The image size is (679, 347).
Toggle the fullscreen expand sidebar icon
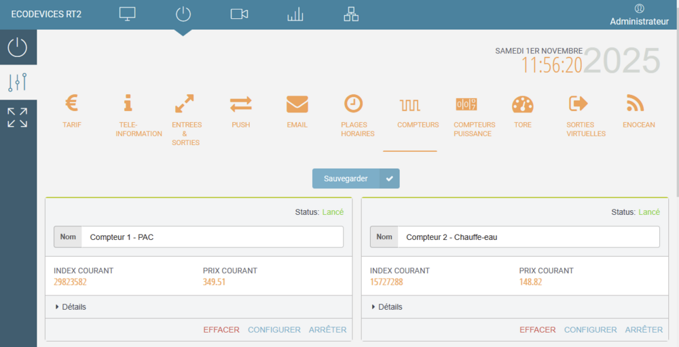pos(18,117)
